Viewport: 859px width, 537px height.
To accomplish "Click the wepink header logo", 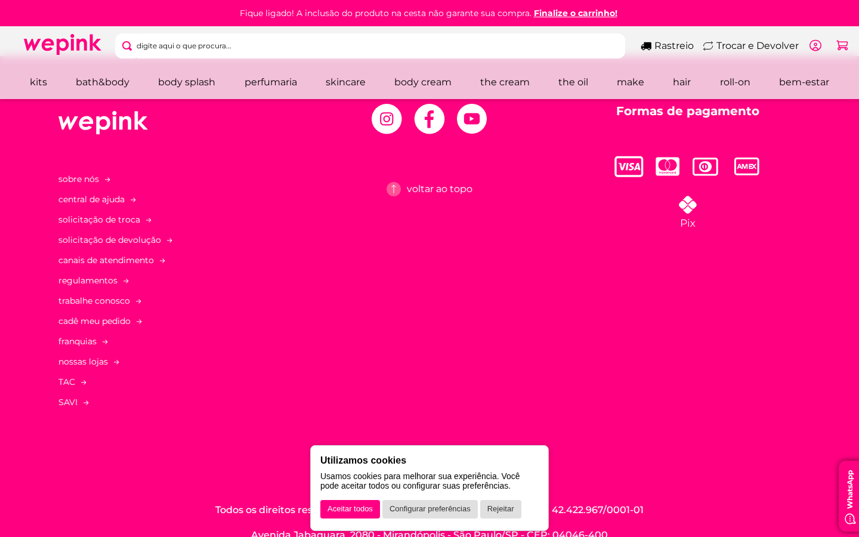I will (63, 45).
